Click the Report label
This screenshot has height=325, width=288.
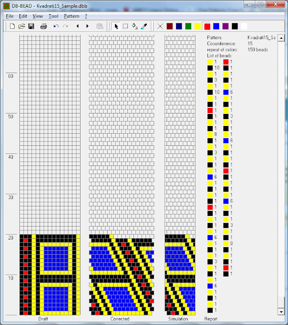[211, 319]
